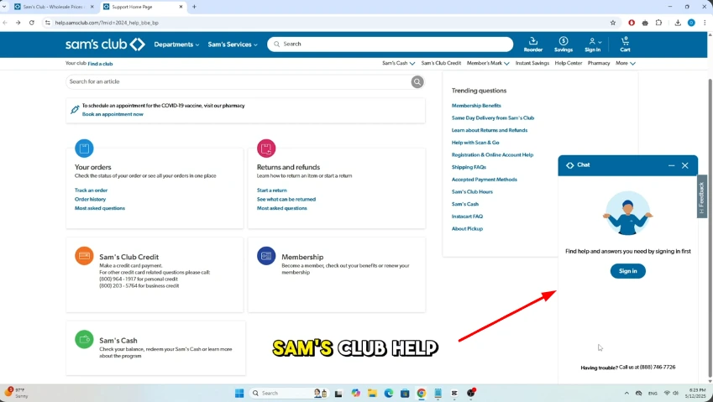Screen dimensions: 713x402
Task: Click the Sam's Club Credit orange icon
Action: pos(84,256)
